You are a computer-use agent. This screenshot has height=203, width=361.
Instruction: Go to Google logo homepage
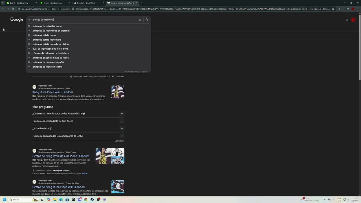coord(17,19)
